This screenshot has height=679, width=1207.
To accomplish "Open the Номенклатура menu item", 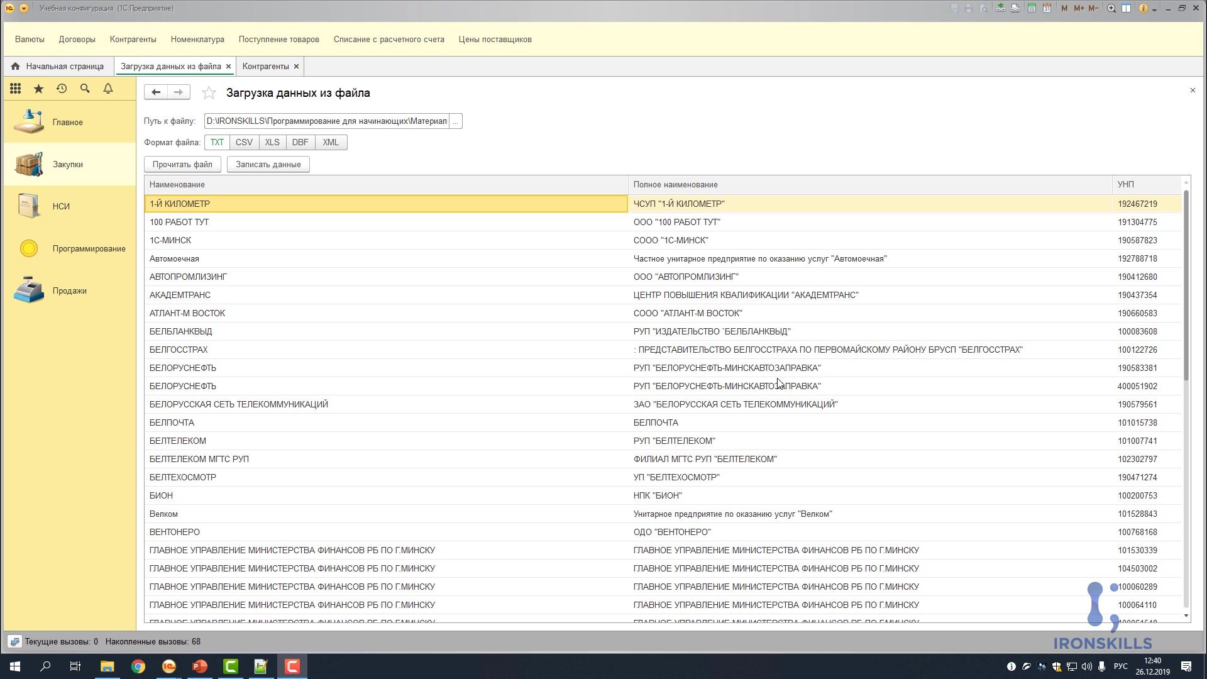I will (197, 39).
